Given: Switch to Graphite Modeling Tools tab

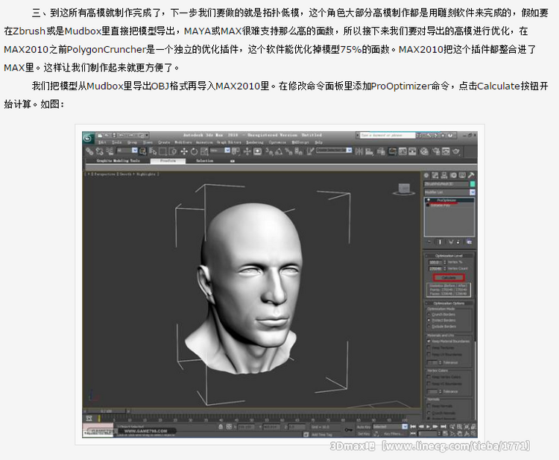Looking at the screenshot, I should click(119, 161).
